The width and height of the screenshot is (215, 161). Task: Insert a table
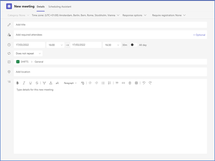coord(136,83)
